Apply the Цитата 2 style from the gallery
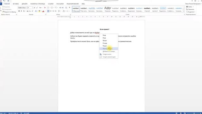The image size is (202, 114). pos(155,9)
